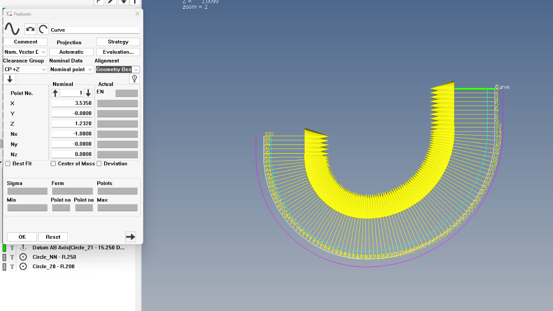Open the Nom. Vector dropdown
Screen dimensions: 553x311
tap(25, 52)
